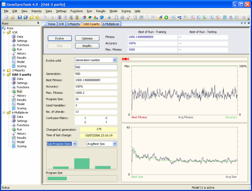Screen dimensions: 252x191
Task: Open Settings under Odd-3-parity run
Action: point(22,83)
